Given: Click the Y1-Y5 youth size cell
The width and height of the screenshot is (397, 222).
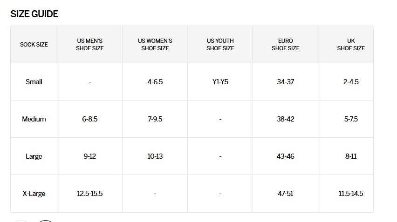Looking at the screenshot, I should point(220,82).
